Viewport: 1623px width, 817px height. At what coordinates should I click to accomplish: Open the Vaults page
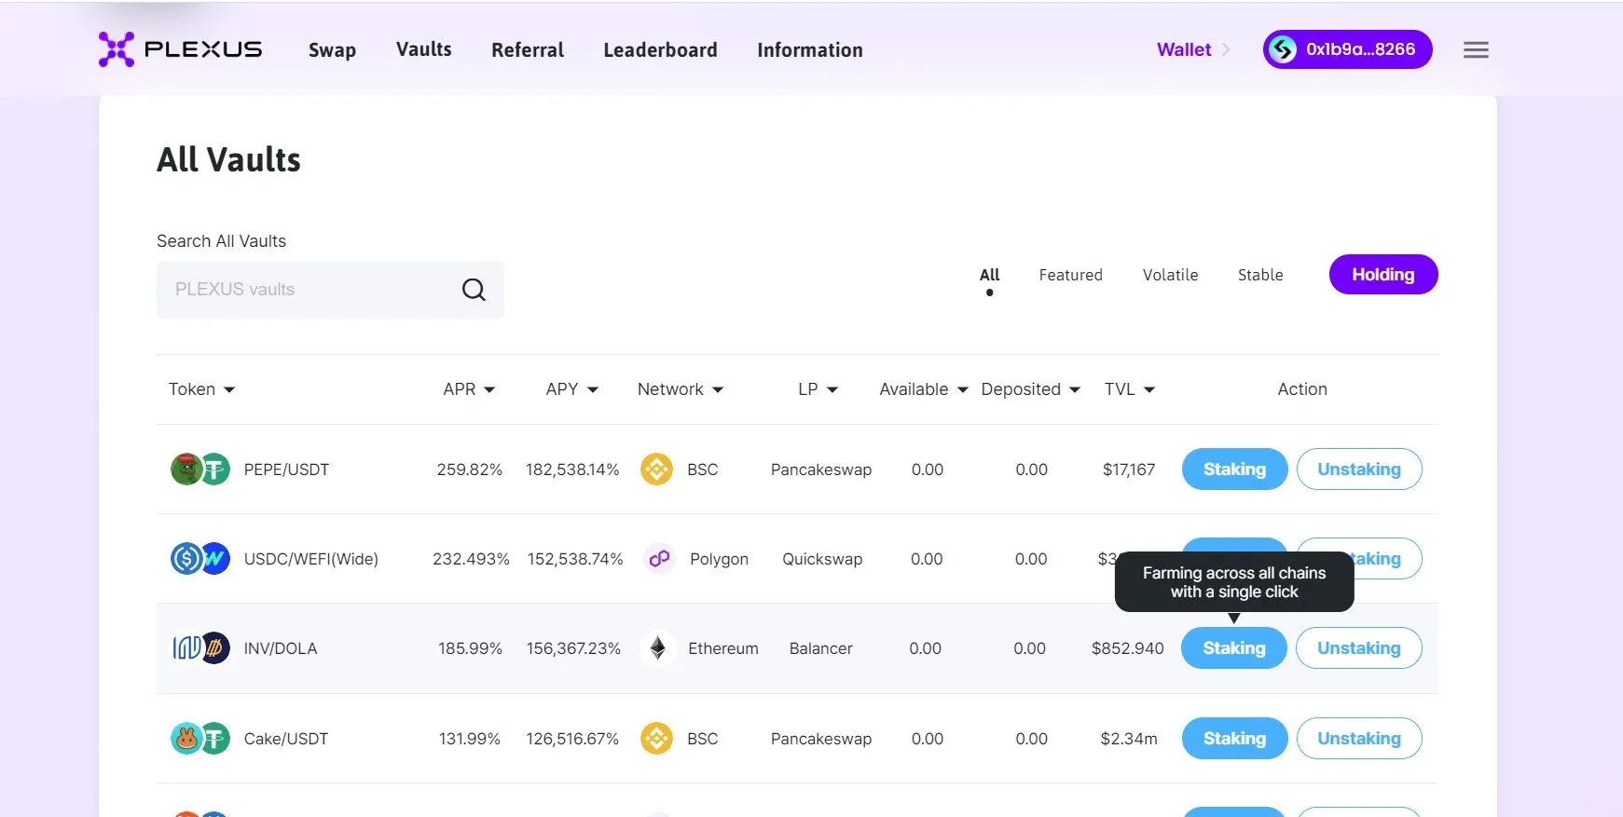click(x=423, y=49)
